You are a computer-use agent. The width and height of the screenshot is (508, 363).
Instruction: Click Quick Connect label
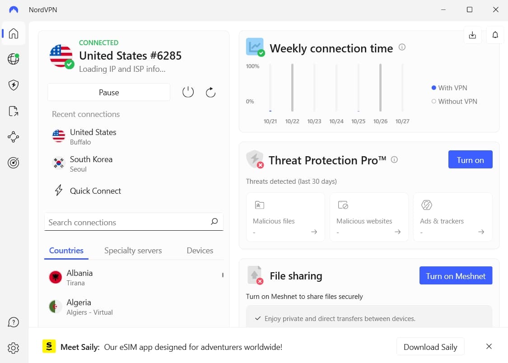pos(95,191)
